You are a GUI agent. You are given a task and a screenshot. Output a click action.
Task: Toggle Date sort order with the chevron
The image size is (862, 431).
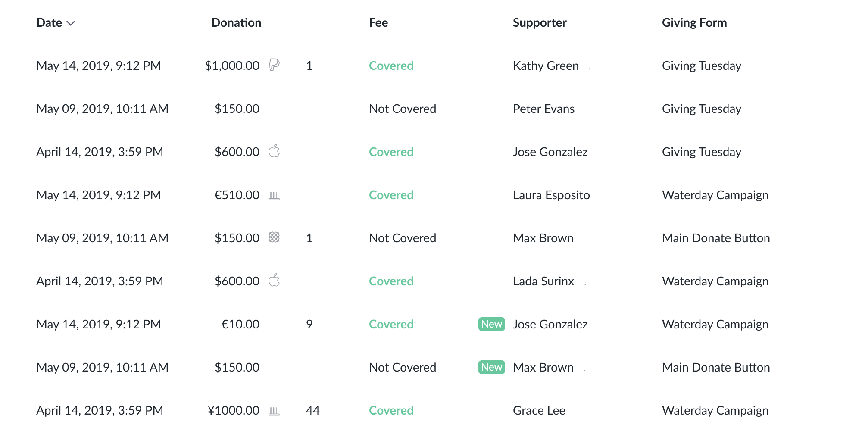[71, 23]
